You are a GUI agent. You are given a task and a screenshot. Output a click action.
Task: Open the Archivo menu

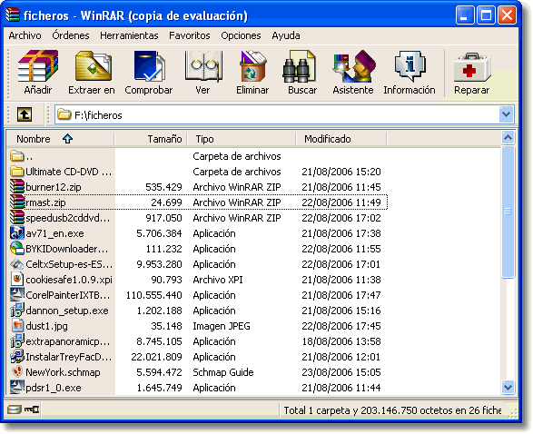pyautogui.click(x=25, y=35)
